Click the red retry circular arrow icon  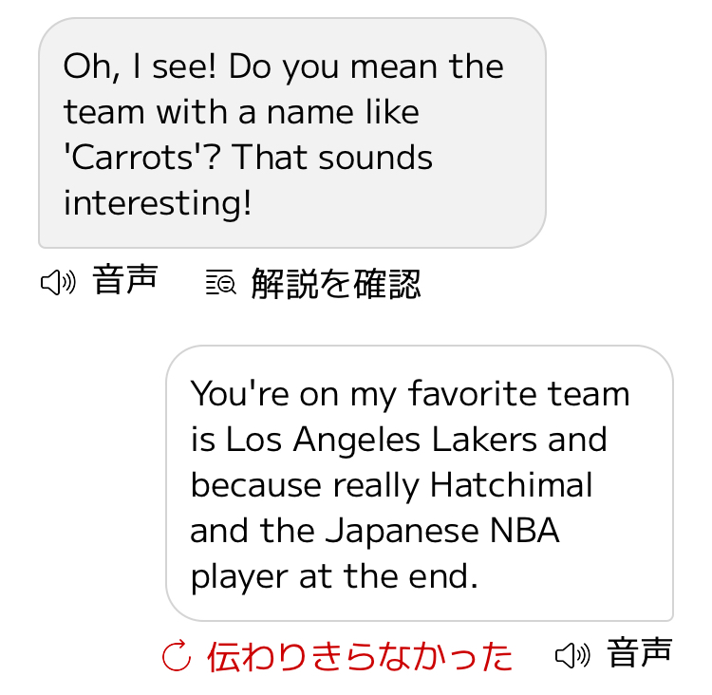point(177,655)
